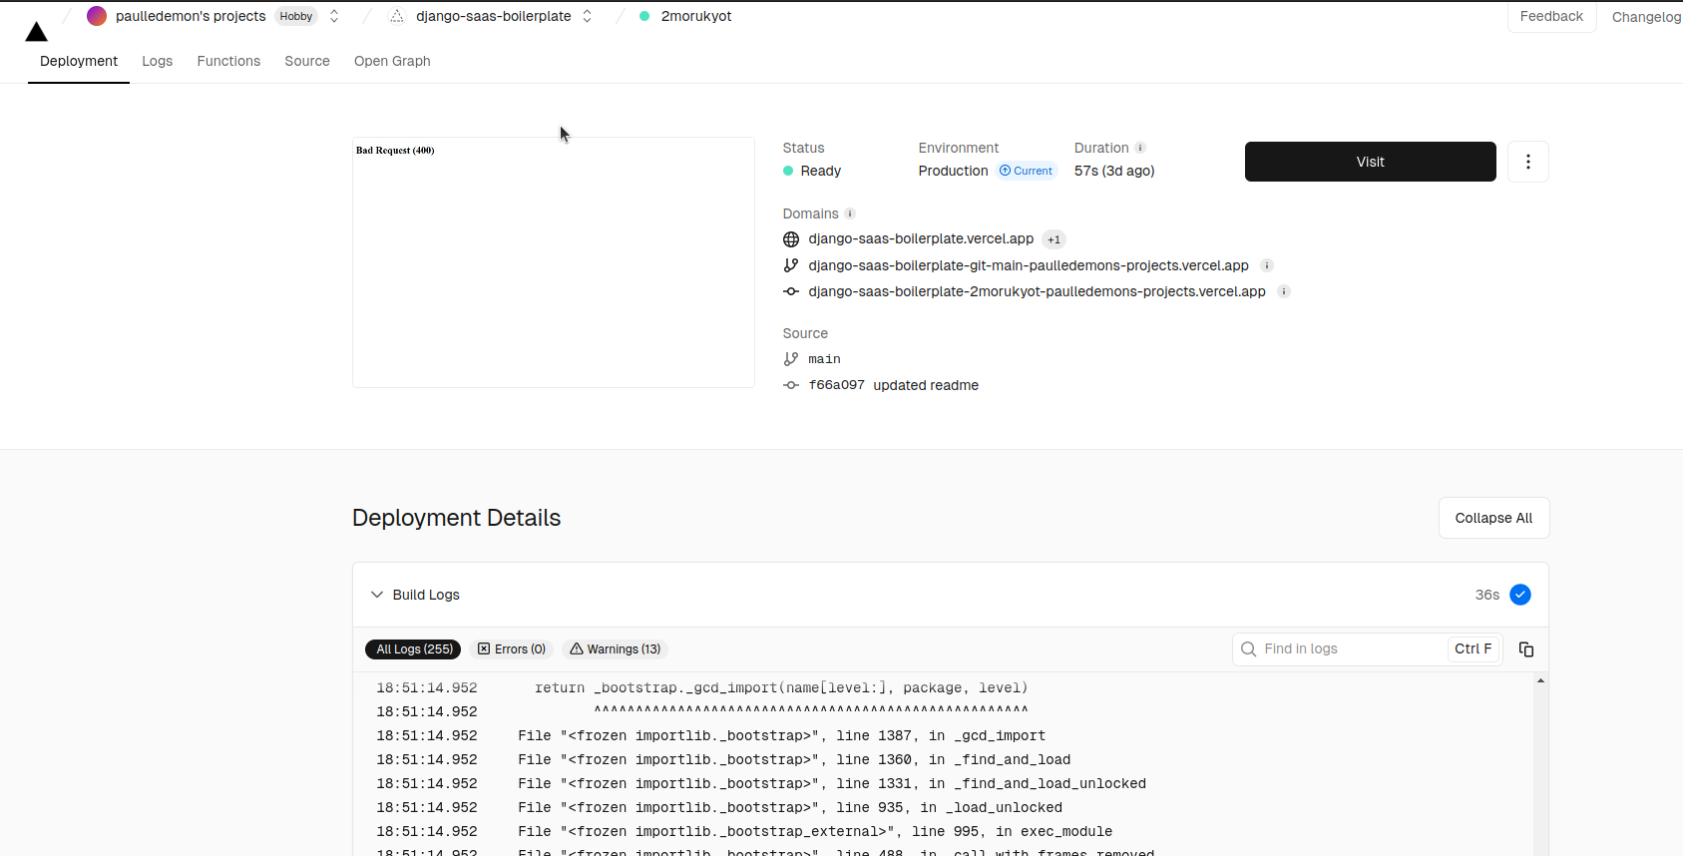Switch to the Open Graph tab
This screenshot has width=1683, height=856.
[392, 61]
